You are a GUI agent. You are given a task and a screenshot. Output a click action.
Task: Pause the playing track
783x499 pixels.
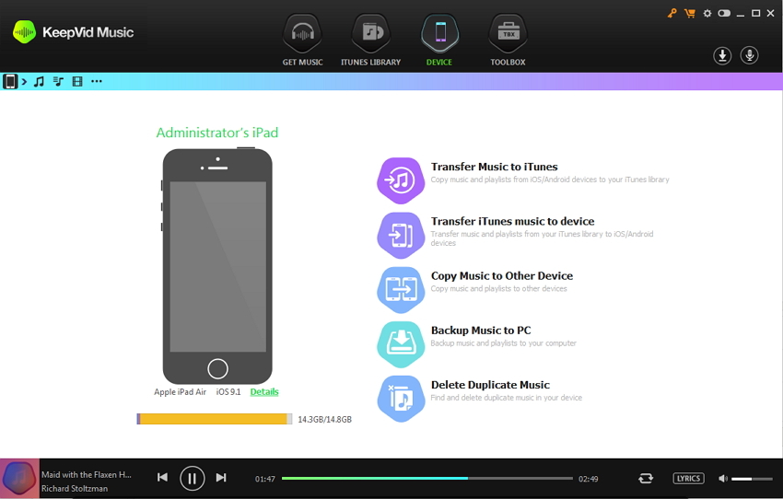[193, 479]
